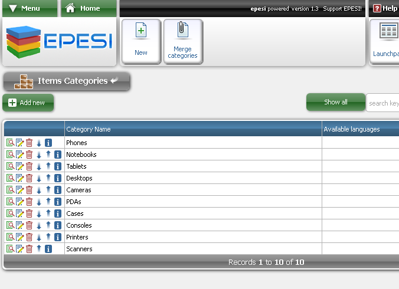Screen dimensions: 399x289
Task: Move Desktops category down
Action: (39, 178)
